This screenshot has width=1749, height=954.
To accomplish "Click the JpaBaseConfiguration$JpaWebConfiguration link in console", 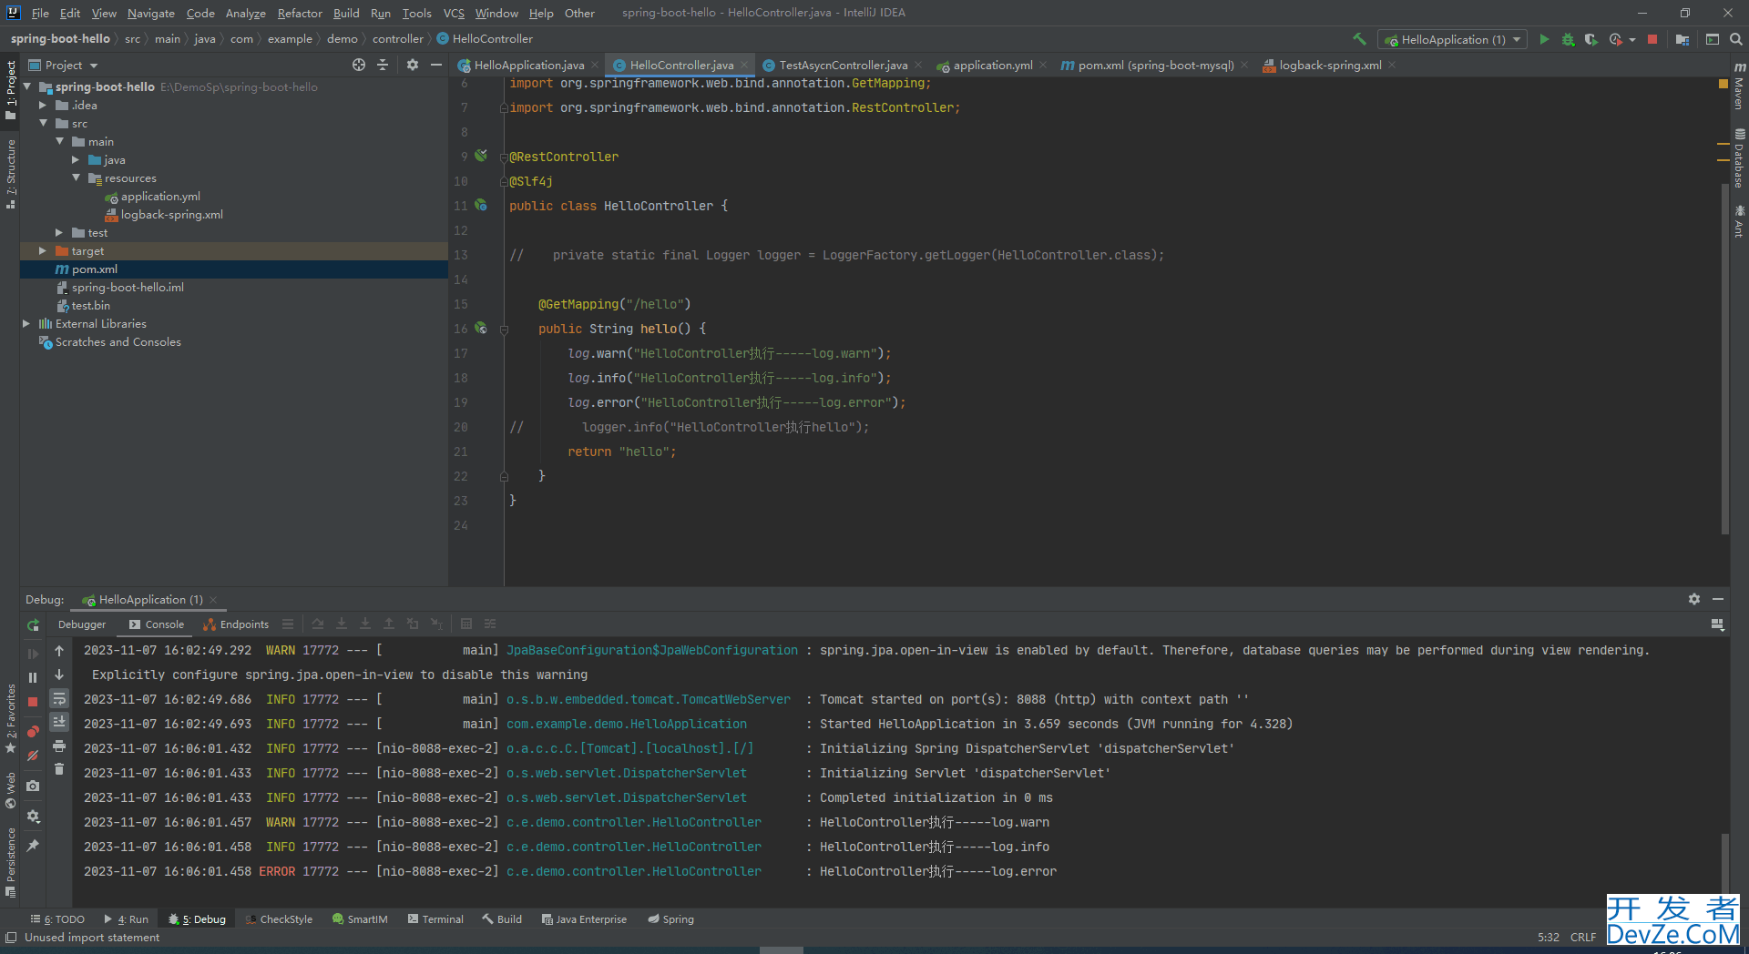I will 652,650.
